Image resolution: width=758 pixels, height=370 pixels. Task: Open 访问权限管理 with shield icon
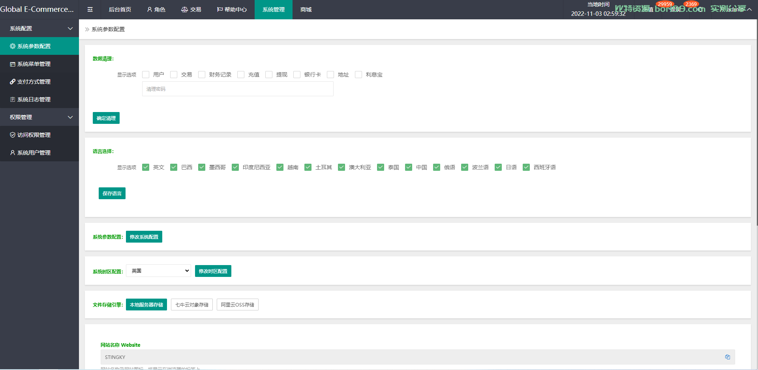[x=39, y=135]
